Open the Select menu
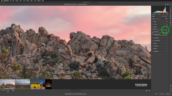The width and height of the screenshot is (172, 96). point(28,1)
